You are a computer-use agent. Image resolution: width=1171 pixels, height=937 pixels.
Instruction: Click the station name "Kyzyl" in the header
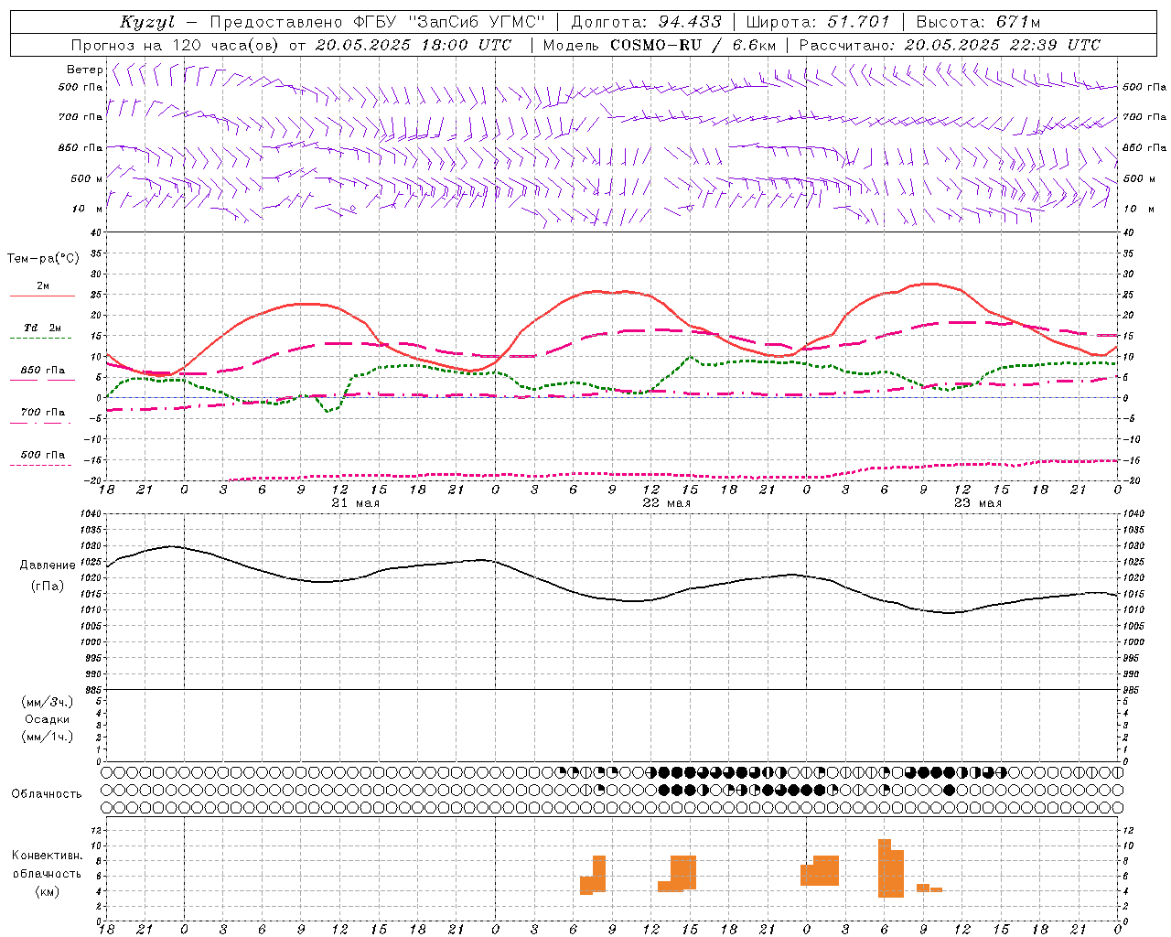pos(147,22)
